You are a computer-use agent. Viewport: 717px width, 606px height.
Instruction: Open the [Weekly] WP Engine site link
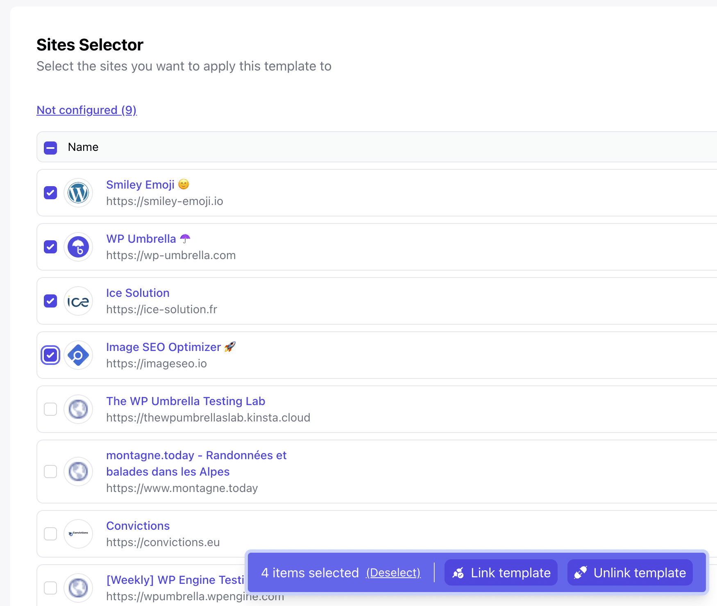point(175,580)
